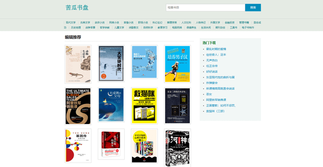Open the red-and-white novel cover
This screenshot has height=167, width=323.
tap(111, 144)
